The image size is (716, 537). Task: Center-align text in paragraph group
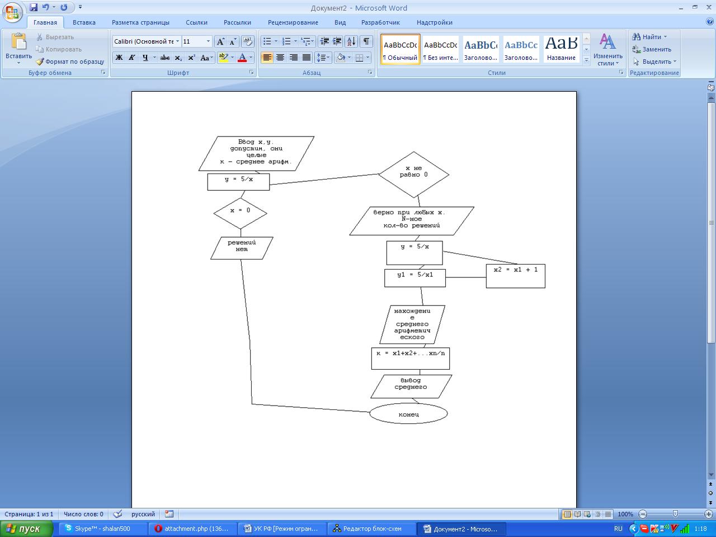(280, 58)
